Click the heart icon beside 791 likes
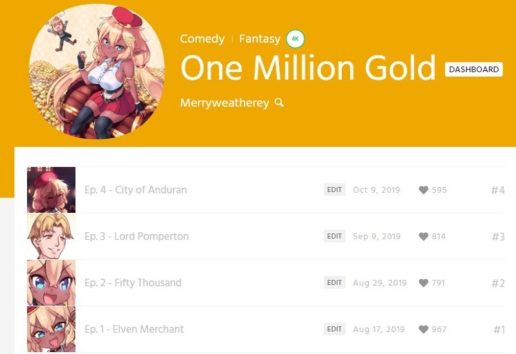The image size is (516, 354). (x=424, y=282)
